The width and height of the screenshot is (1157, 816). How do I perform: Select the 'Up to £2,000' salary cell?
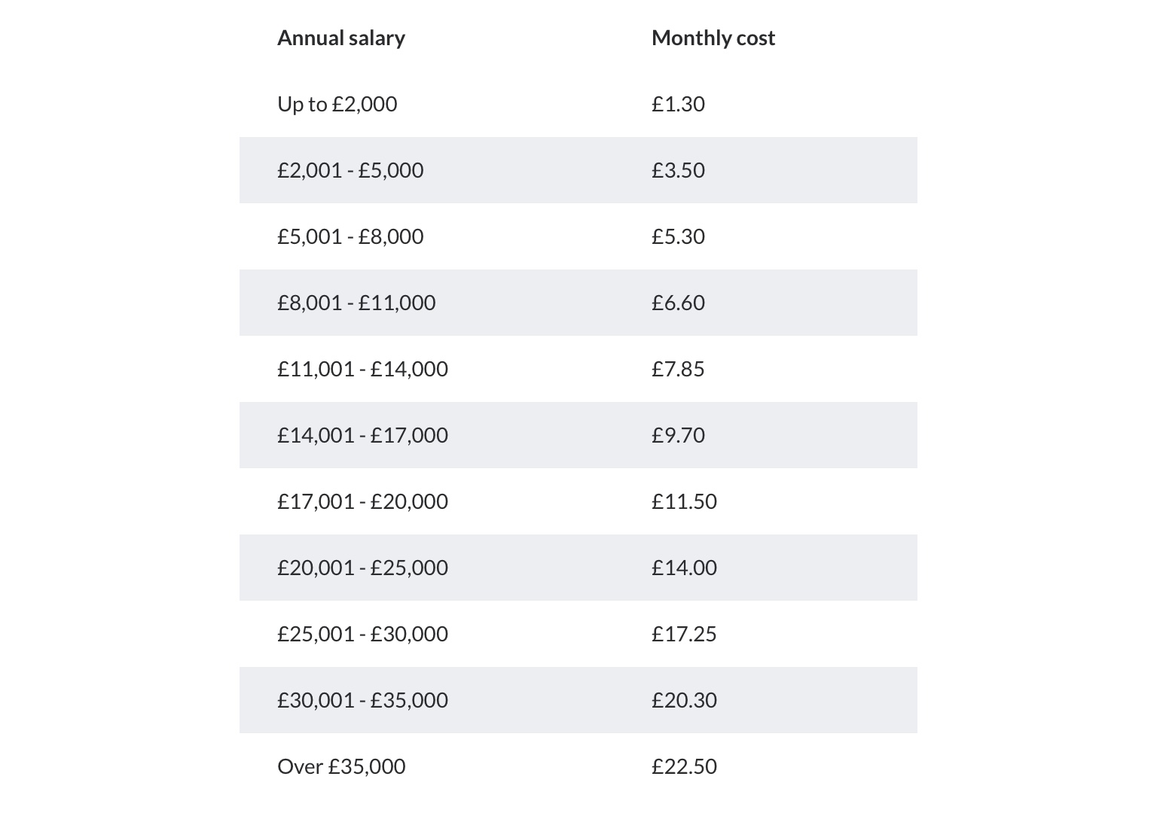[x=337, y=104]
